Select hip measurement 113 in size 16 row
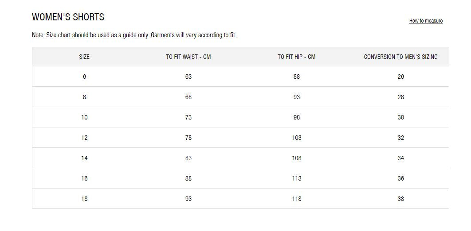This screenshot has width=471, height=231. (297, 178)
